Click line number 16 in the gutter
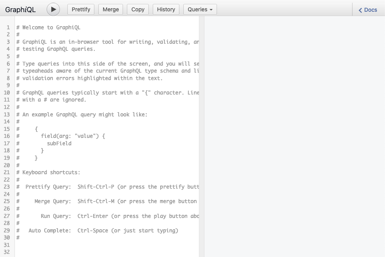Screen dimensions: 385x257 point(7,136)
